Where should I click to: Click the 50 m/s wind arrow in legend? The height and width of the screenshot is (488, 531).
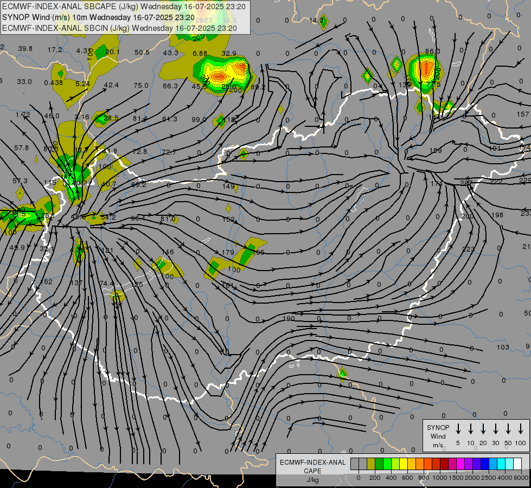pyautogui.click(x=508, y=429)
